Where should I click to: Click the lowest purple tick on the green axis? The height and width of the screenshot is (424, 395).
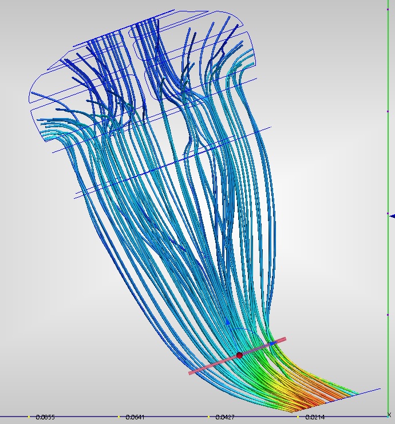pos(388,315)
